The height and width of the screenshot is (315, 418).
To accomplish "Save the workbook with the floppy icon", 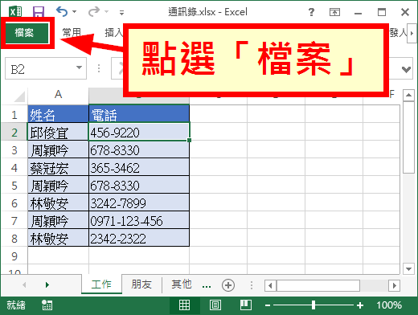I will (39, 12).
